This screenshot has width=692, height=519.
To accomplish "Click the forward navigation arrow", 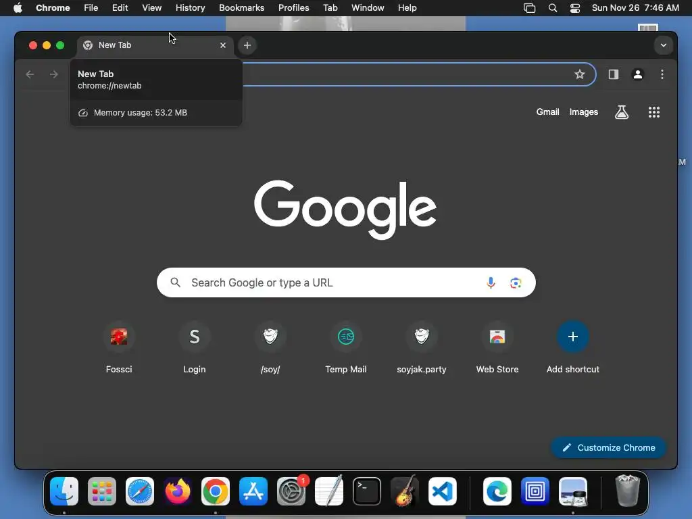I will [54, 74].
